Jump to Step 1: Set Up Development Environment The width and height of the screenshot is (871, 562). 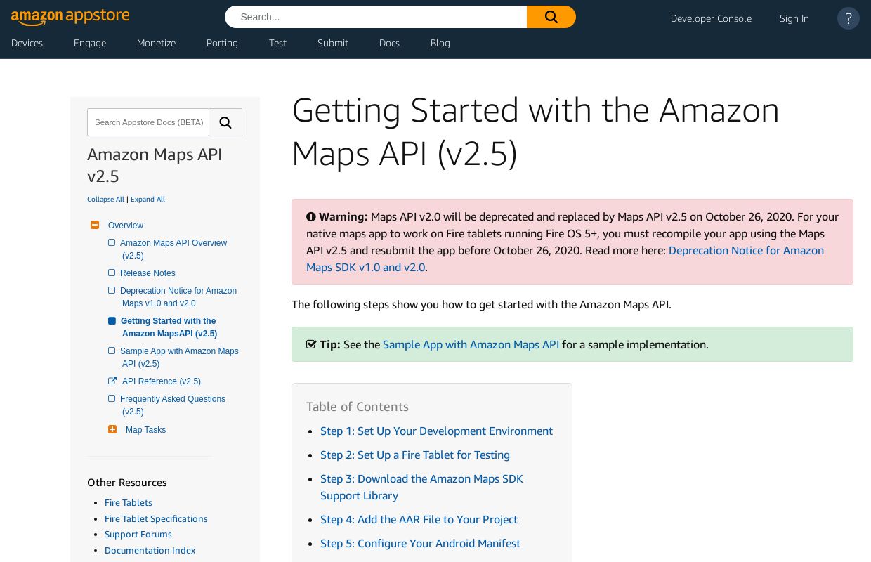coord(436,431)
